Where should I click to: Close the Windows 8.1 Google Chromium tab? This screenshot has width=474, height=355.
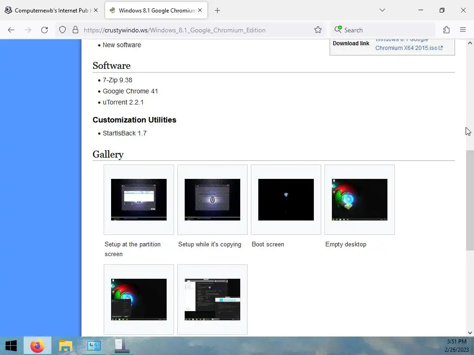point(200,10)
